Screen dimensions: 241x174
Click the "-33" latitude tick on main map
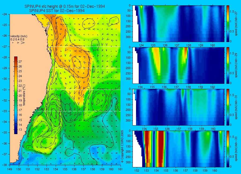click(x=5, y=111)
